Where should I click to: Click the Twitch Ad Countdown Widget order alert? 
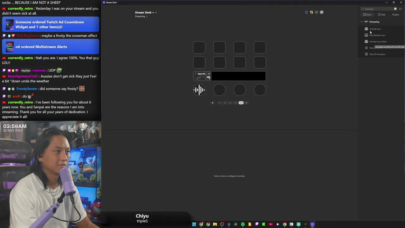(51, 24)
